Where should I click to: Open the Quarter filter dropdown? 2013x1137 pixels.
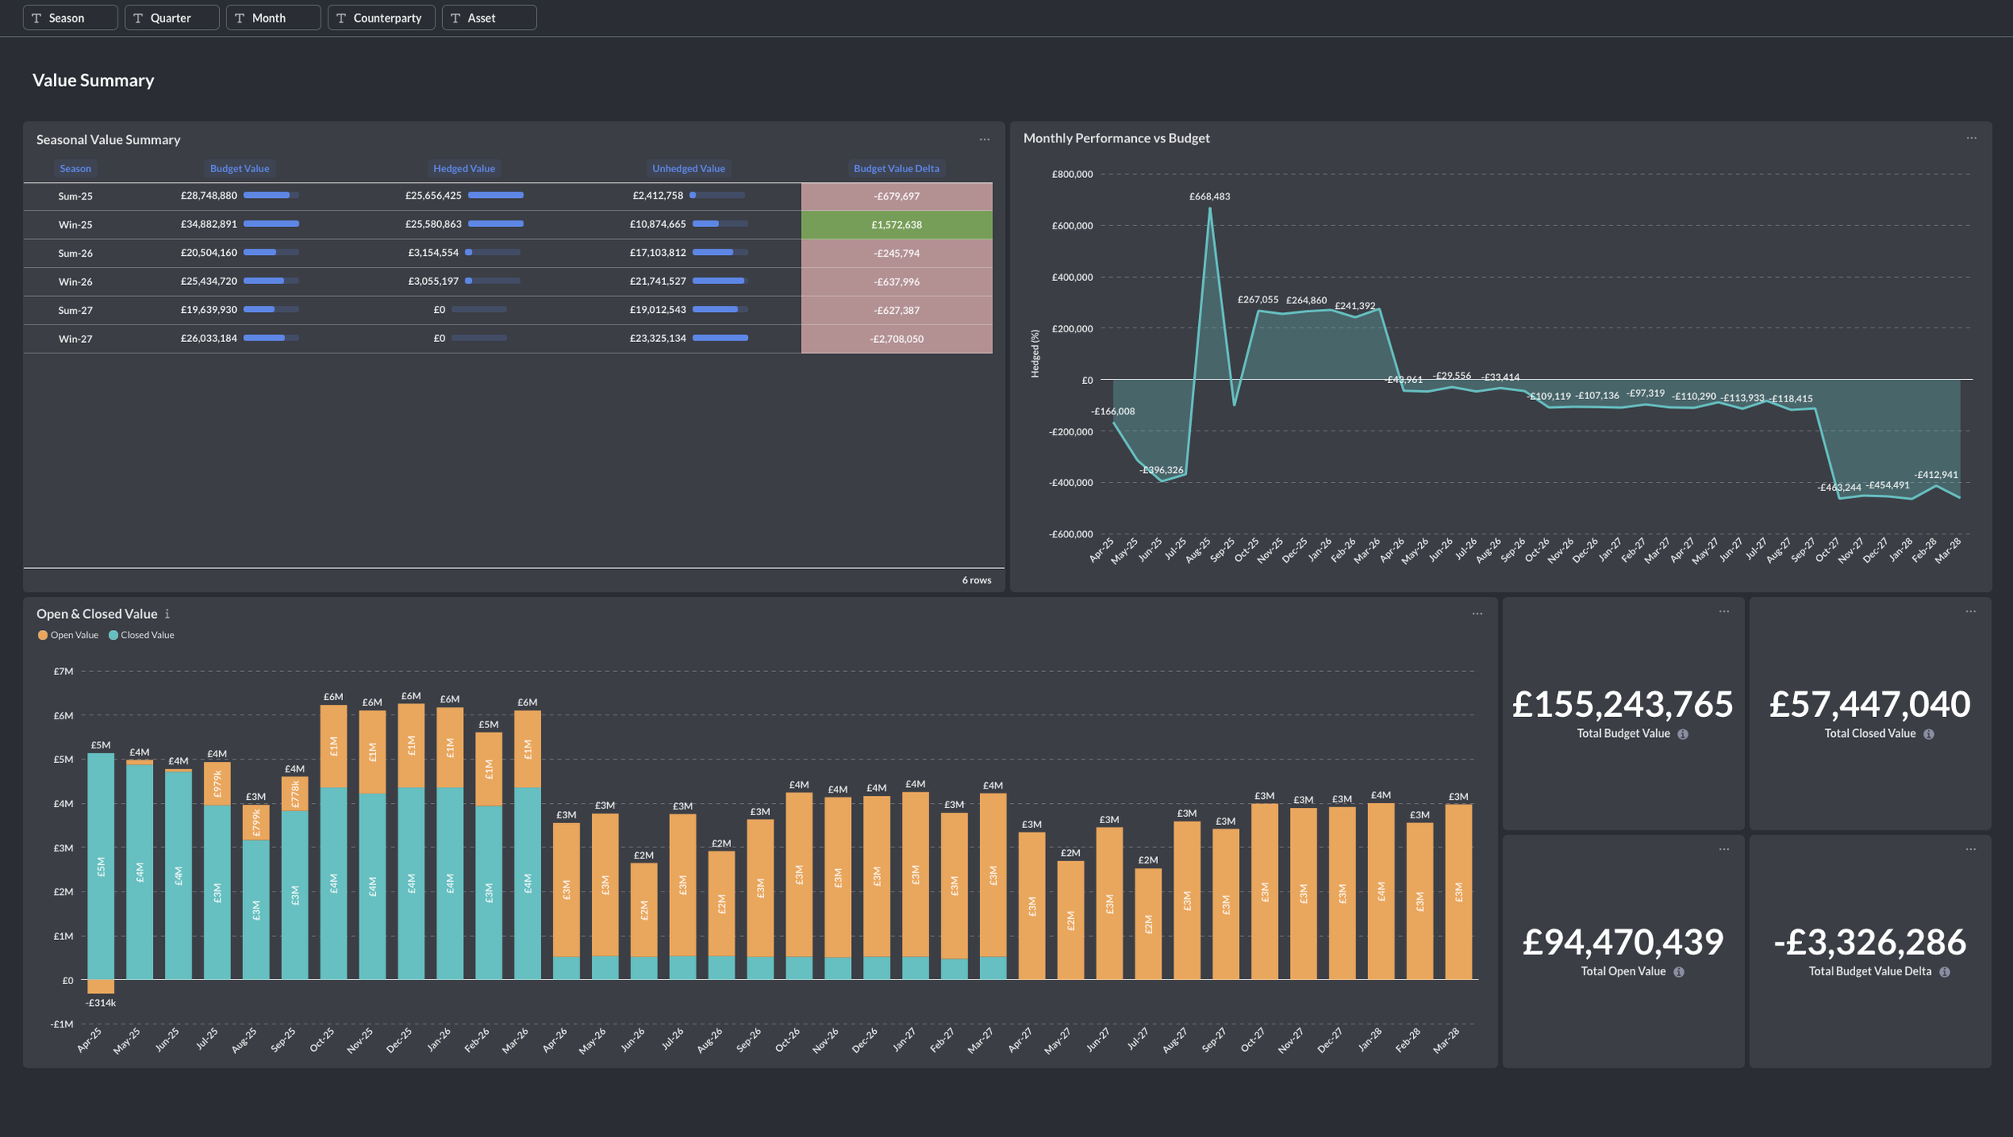coord(172,18)
